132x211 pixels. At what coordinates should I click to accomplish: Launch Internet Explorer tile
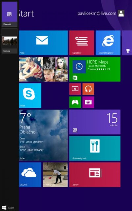pyautogui.click(x=108, y=43)
